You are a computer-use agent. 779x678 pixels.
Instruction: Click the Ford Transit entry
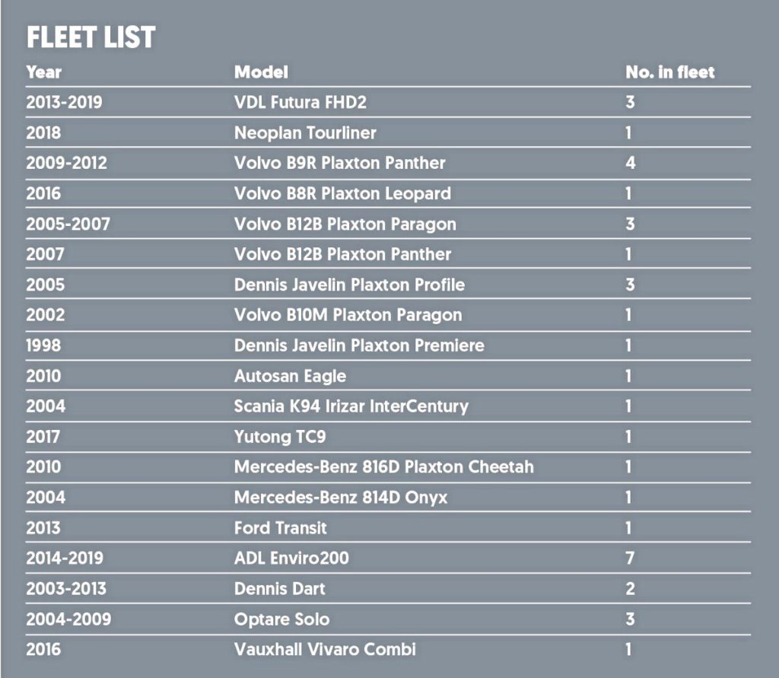[x=280, y=528]
